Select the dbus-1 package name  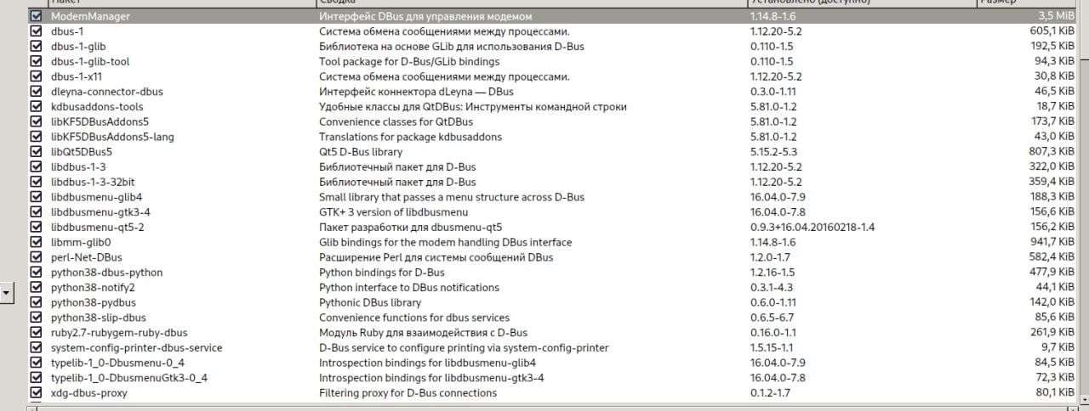pyautogui.click(x=67, y=31)
